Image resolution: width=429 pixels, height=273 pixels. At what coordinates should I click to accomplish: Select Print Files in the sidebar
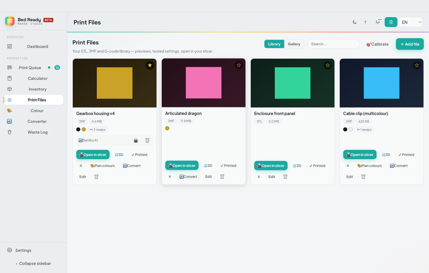tap(34, 100)
